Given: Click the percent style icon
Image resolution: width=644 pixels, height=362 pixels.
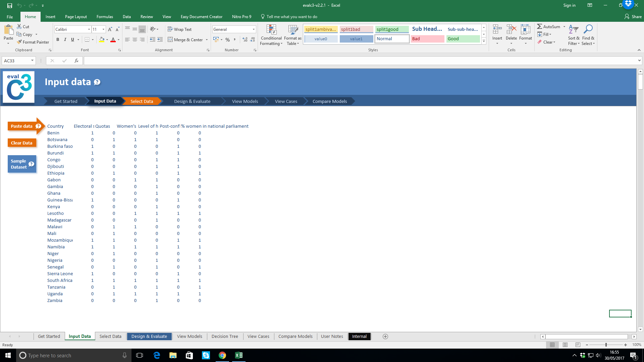Looking at the screenshot, I should (228, 40).
